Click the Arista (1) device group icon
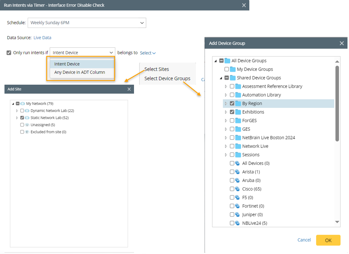 click(x=238, y=172)
